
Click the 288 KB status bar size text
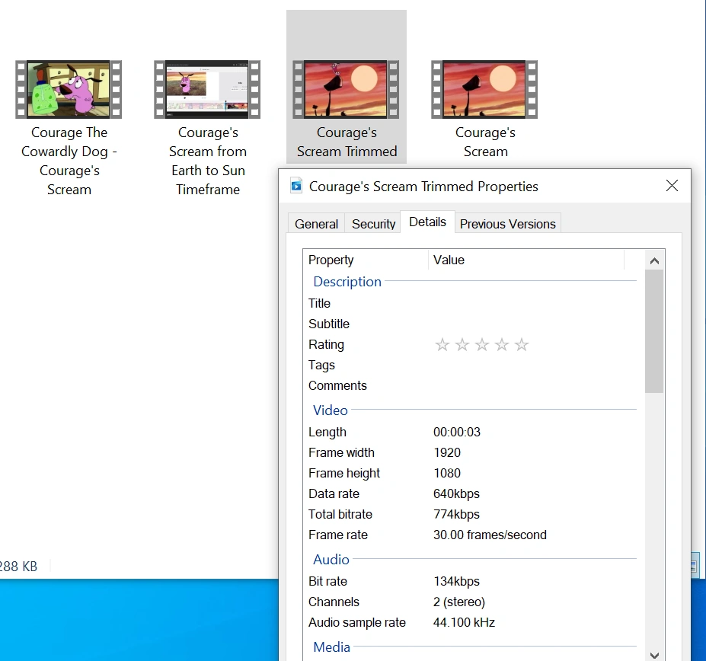[18, 567]
